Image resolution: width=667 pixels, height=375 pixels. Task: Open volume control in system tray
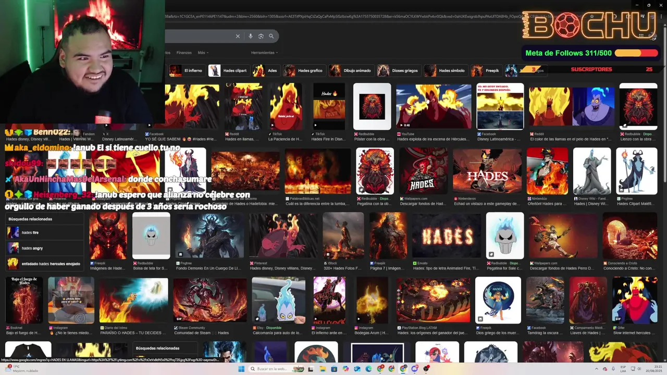[640, 369]
